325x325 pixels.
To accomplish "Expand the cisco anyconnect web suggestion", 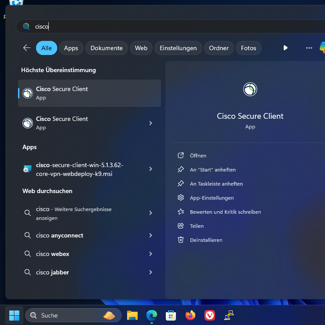I will [150, 235].
